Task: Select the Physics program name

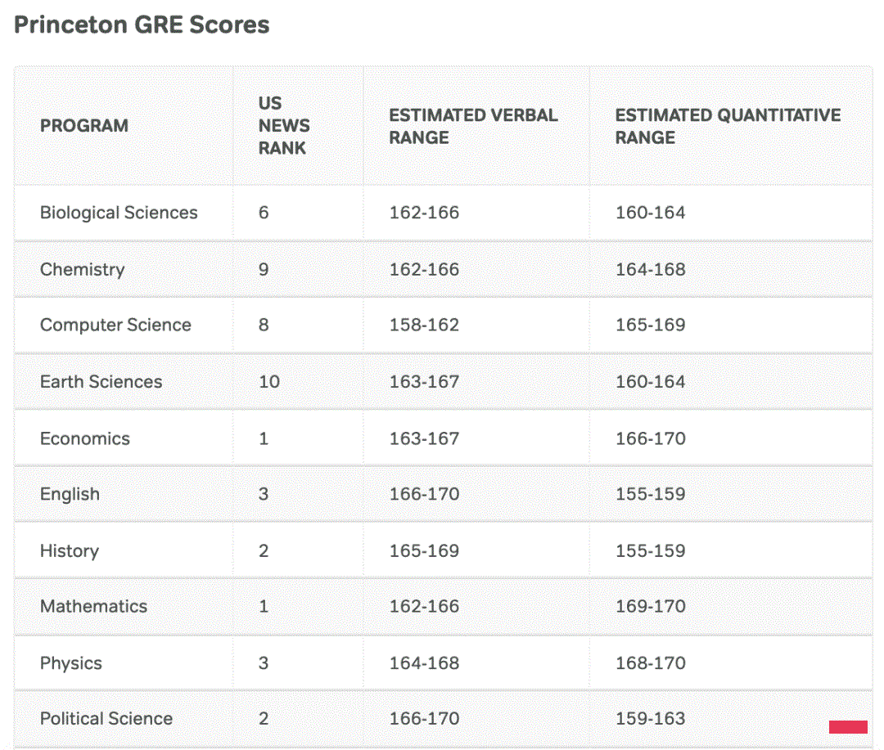Action: pos(71,663)
